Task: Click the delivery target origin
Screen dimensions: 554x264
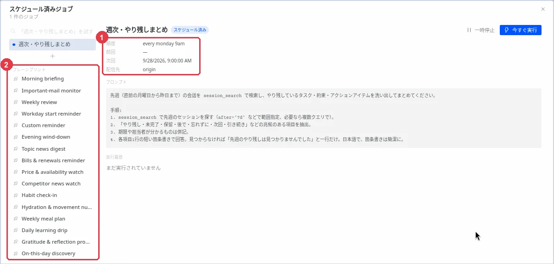Action: (149, 69)
